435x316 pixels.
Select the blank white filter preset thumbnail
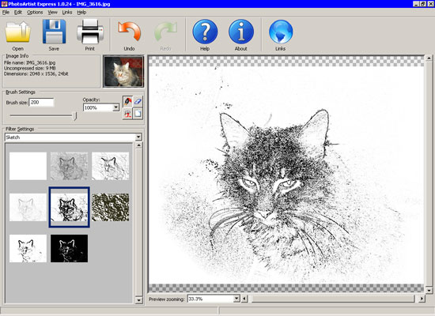28,166
